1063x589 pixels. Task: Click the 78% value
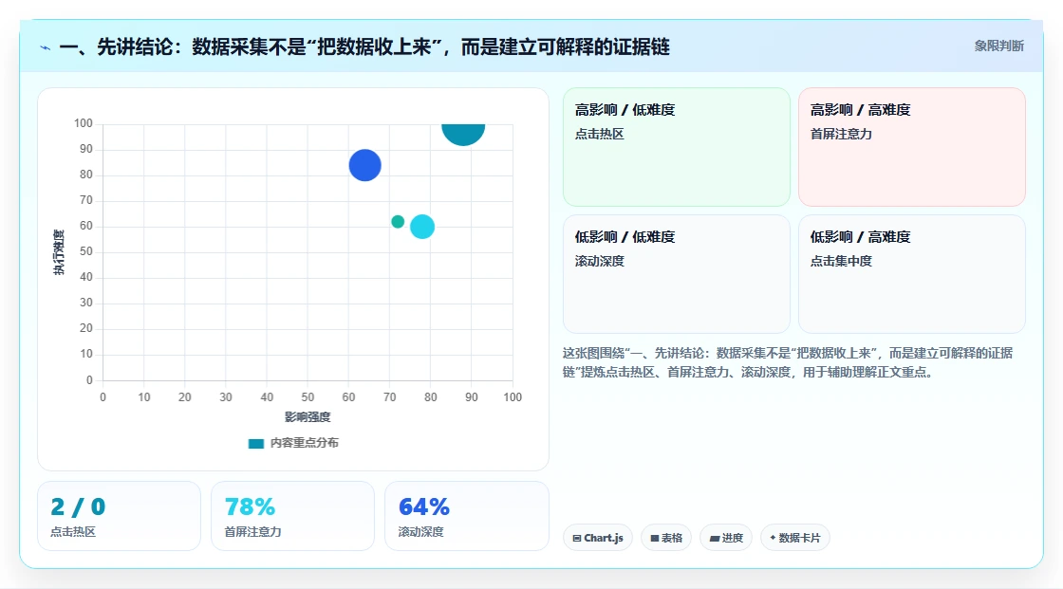click(250, 507)
